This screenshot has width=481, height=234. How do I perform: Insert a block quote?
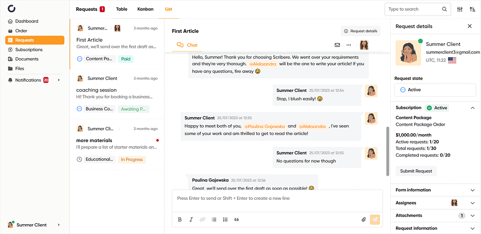click(x=237, y=219)
